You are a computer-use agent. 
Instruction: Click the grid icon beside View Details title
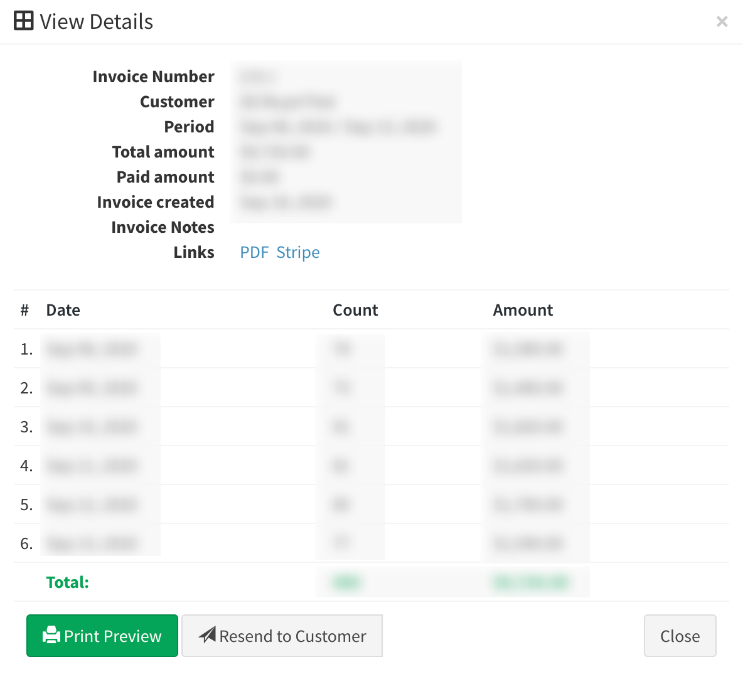coord(23,21)
